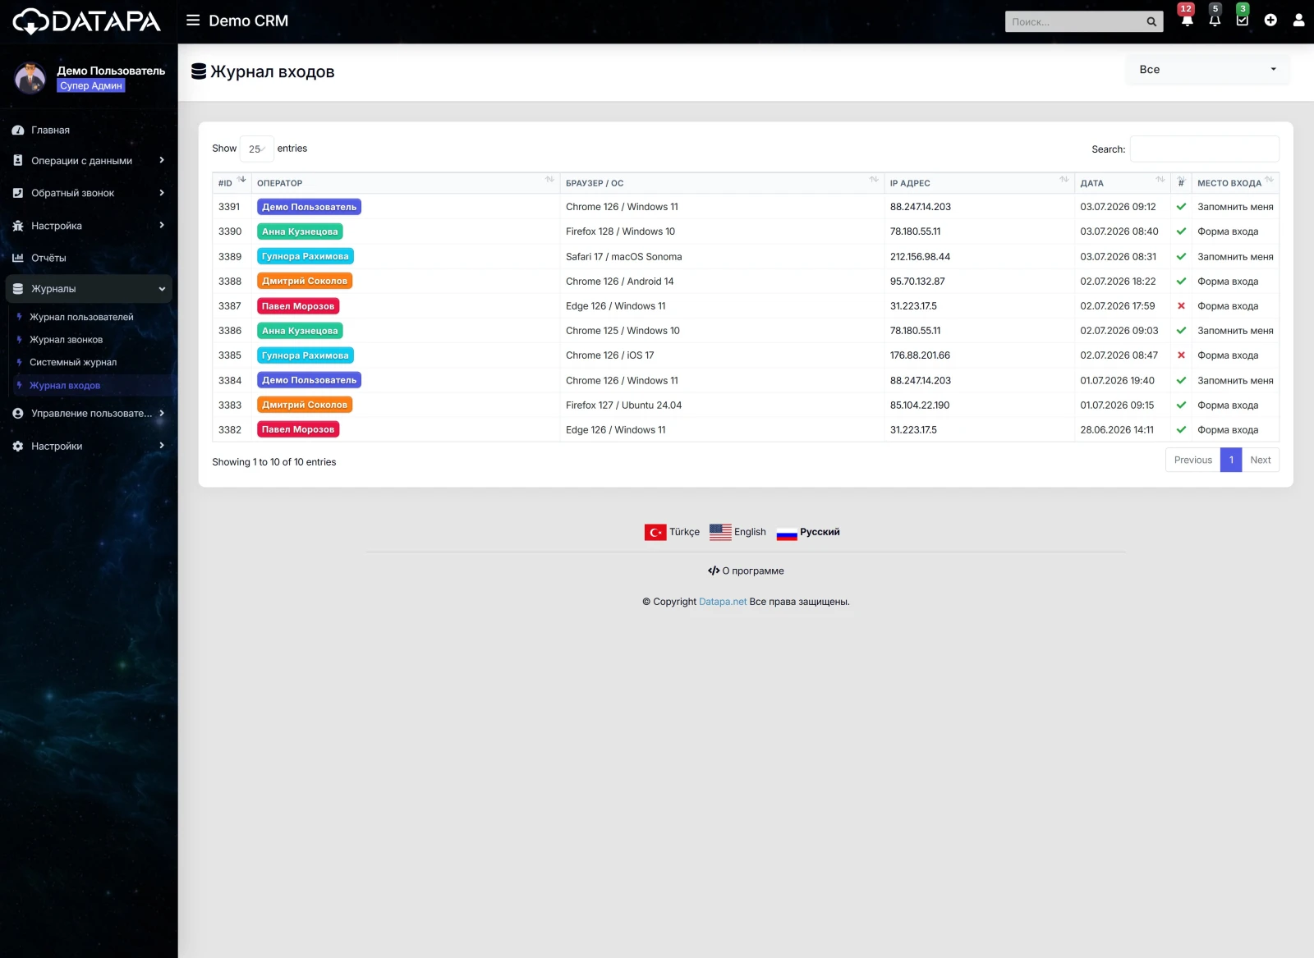The width and height of the screenshot is (1314, 958).
Task: Expand Операции с данными menu
Action: [89, 161]
